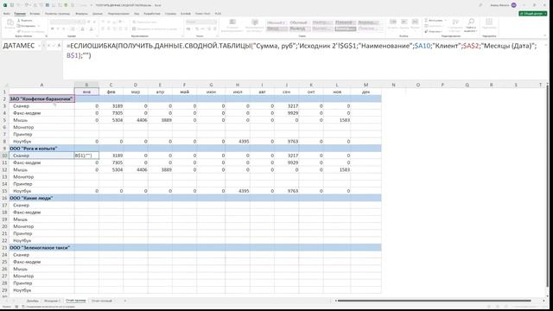Click the Conditional Formatting icon
The height and width of the screenshot is (311, 553).
[x=232, y=22]
